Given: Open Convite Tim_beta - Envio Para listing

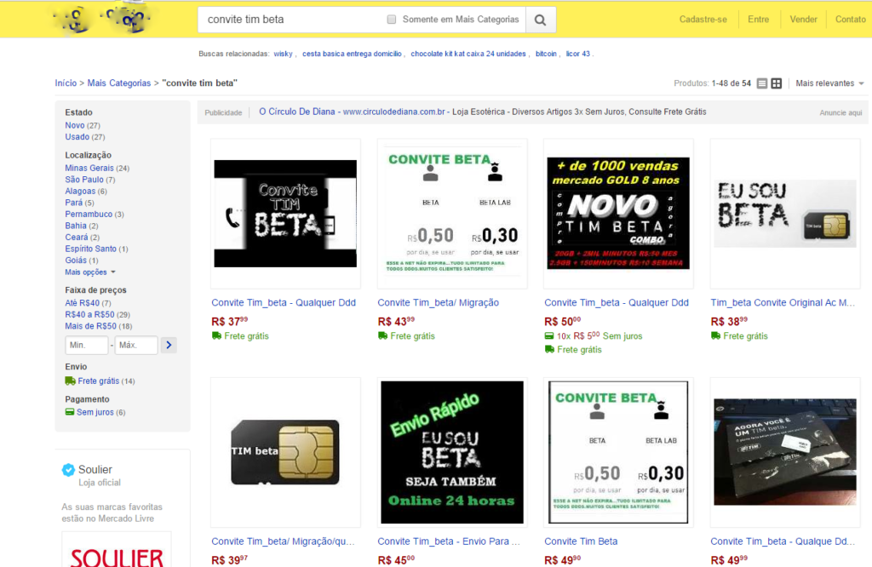Looking at the screenshot, I should [449, 541].
